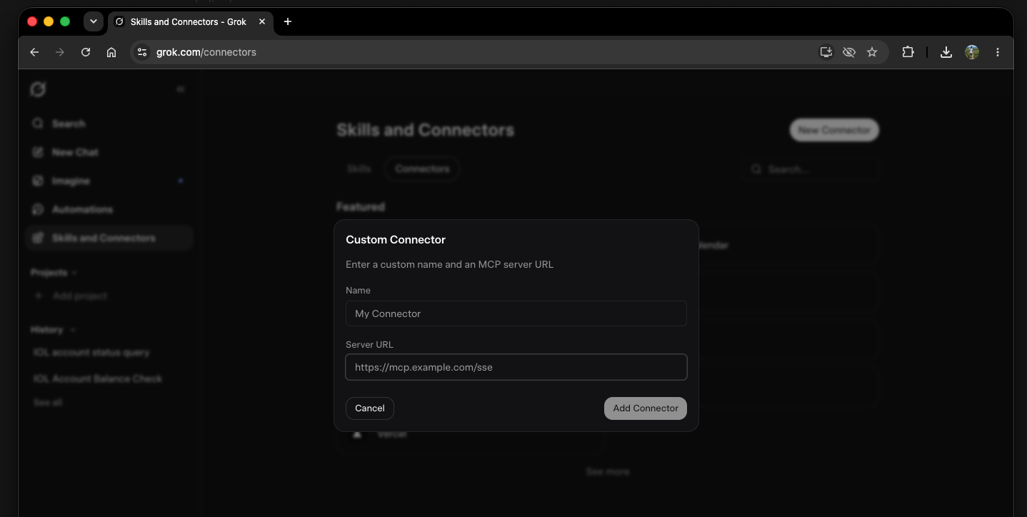This screenshot has width=1027, height=517.
Task: Click the Grok logo in sidebar
Action: pyautogui.click(x=39, y=89)
